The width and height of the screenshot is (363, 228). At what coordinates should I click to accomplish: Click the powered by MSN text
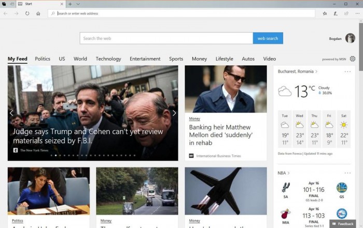point(334,59)
